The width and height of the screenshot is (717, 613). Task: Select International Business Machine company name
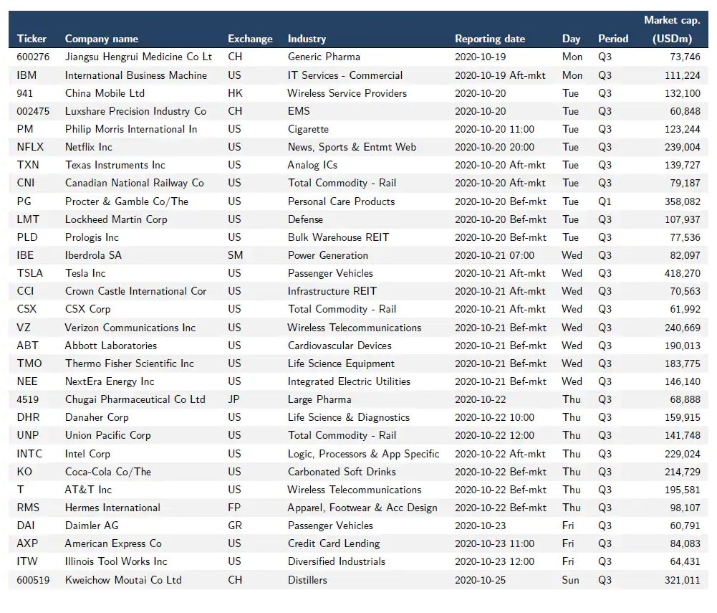pyautogui.click(x=136, y=75)
